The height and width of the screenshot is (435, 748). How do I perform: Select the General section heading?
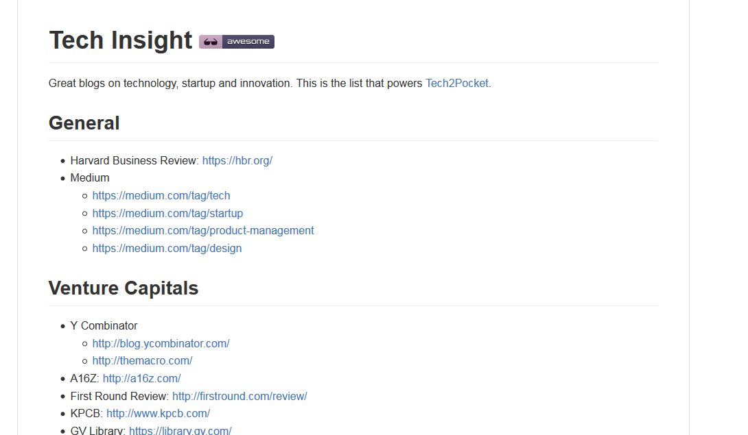click(84, 123)
